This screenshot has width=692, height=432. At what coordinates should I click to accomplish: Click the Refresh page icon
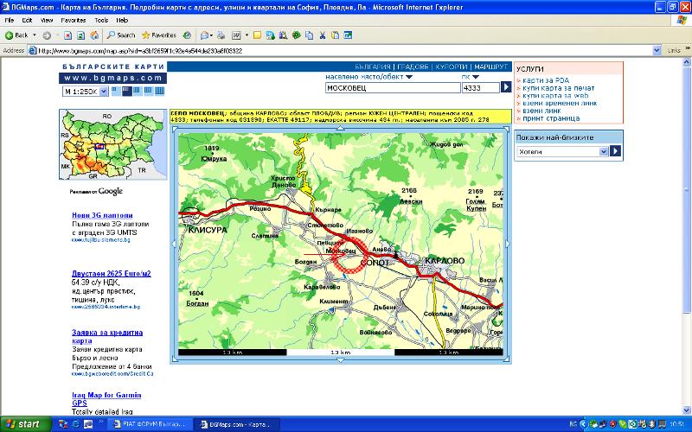tap(80, 35)
